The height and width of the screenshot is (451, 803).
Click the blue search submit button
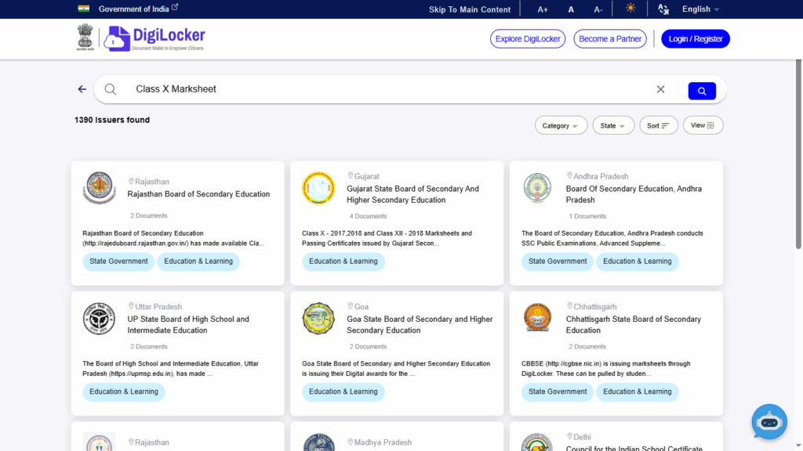(702, 91)
